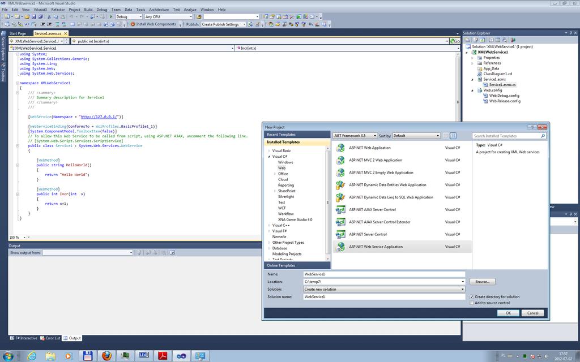580x362 pixels.
Task: Click the Go button icon beside the navigation bar
Action: pos(455,41)
